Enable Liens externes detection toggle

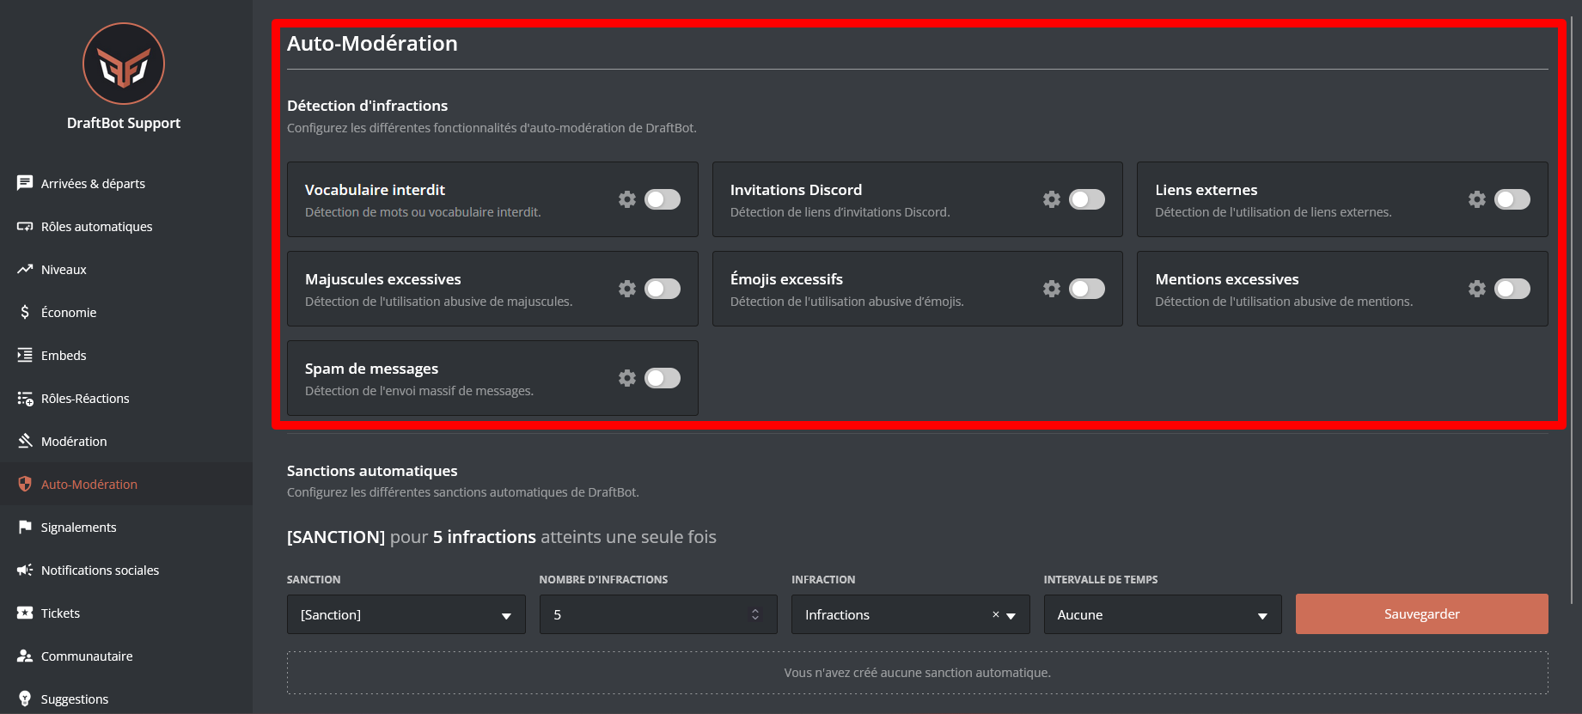[x=1512, y=199]
